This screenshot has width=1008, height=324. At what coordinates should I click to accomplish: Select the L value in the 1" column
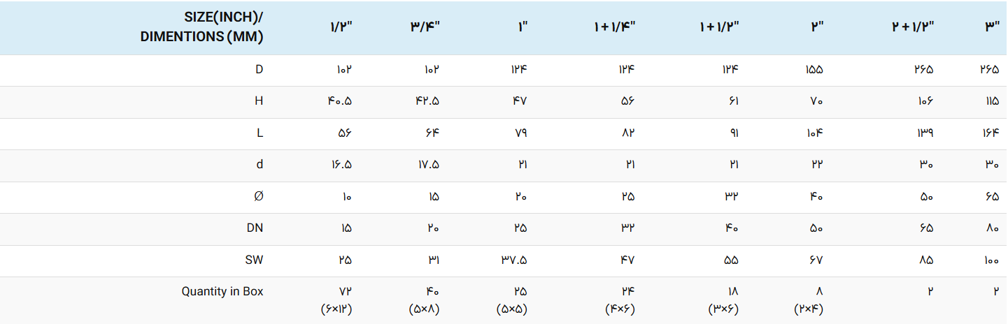click(x=519, y=133)
